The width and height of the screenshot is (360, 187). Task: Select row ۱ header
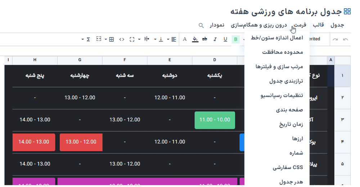343,76
